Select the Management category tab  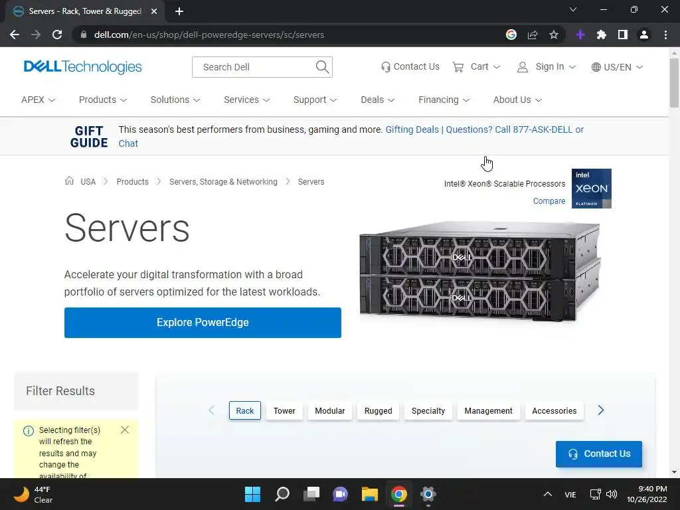(488, 410)
